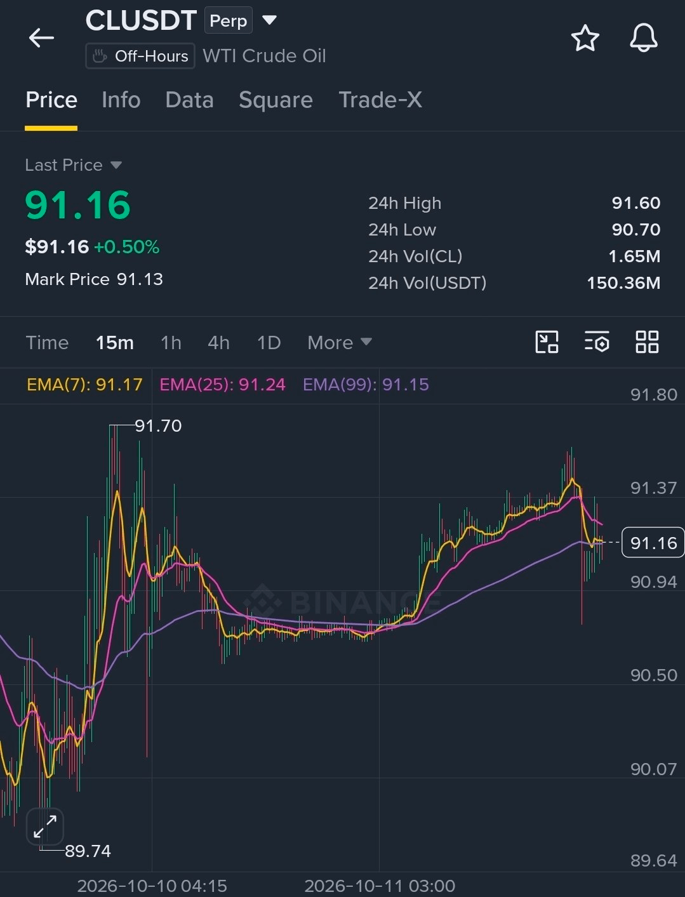
Task: Switch to the Info tab
Action: point(121,100)
